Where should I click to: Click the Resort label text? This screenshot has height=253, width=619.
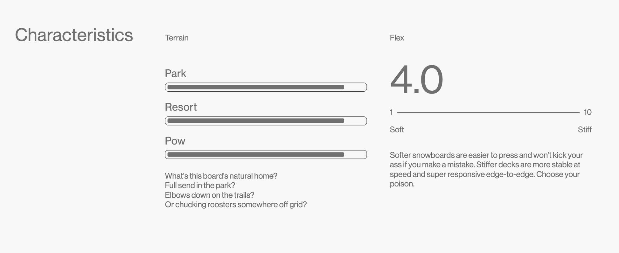pos(181,107)
